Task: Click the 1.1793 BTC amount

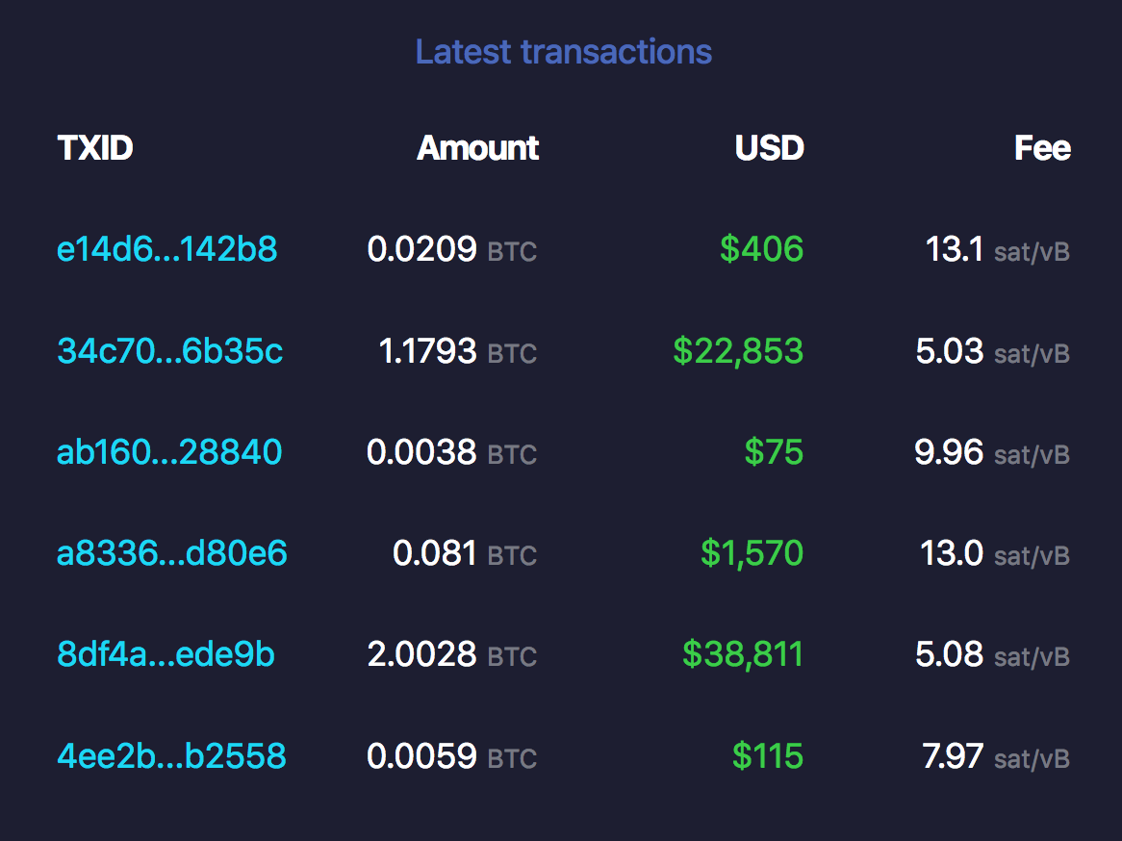Action: tap(457, 351)
